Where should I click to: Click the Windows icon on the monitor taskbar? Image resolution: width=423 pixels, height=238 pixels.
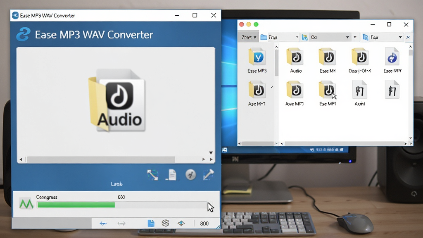pos(225,150)
